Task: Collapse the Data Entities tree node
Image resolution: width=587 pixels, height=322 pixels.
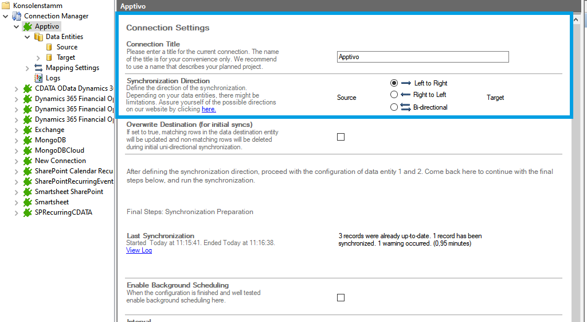Action: 27,37
